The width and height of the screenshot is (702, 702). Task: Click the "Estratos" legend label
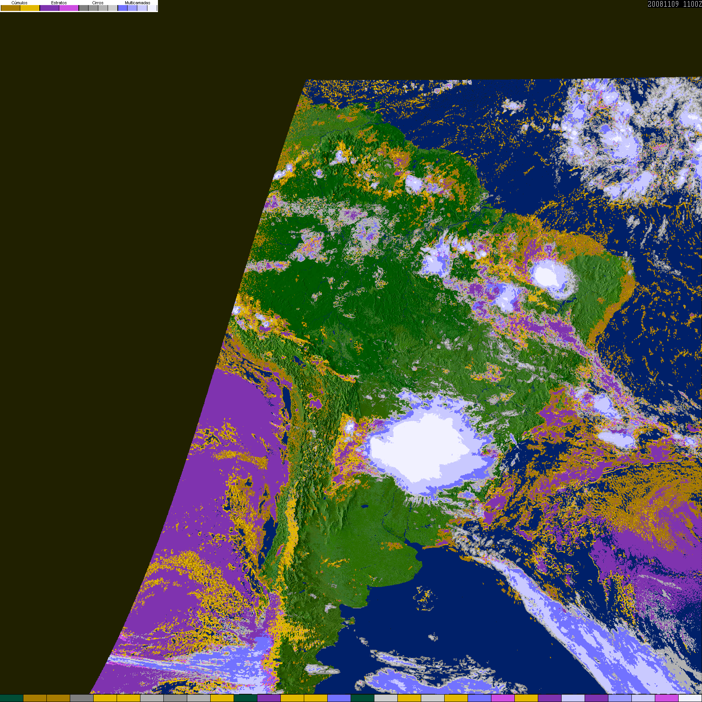pyautogui.click(x=59, y=3)
